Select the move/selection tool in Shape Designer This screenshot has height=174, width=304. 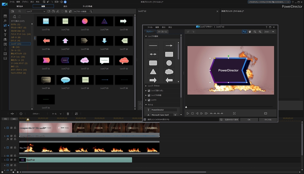pos(245,32)
